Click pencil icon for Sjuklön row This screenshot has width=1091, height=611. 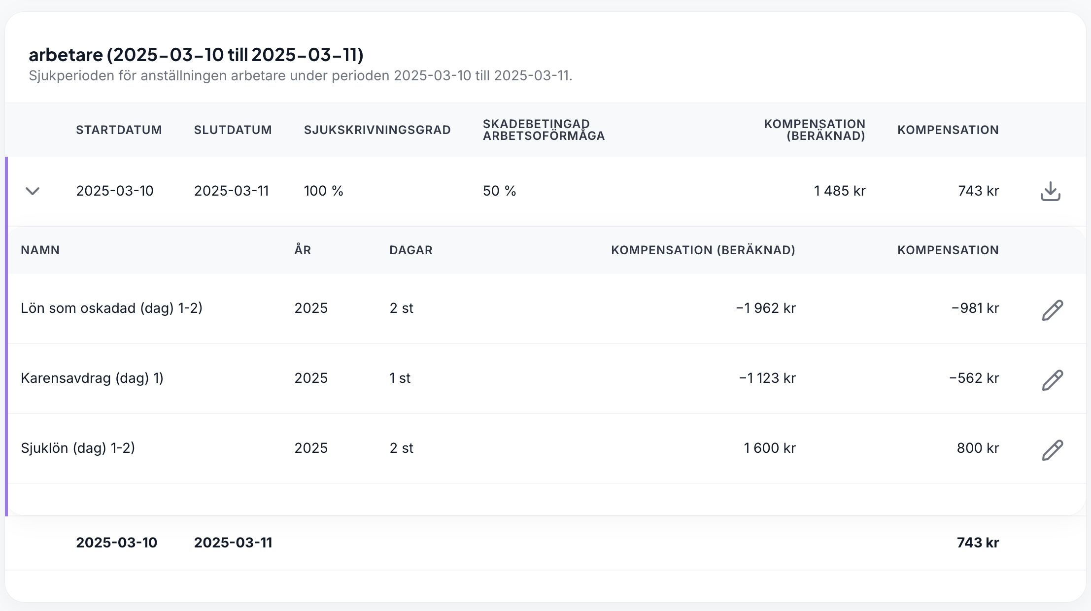click(1052, 450)
